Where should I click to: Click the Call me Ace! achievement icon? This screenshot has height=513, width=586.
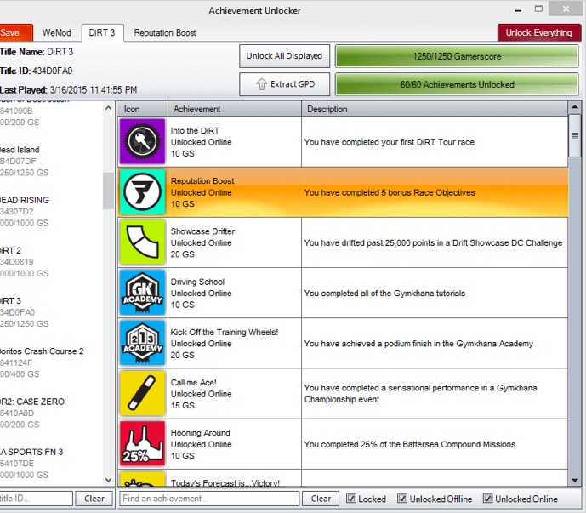[x=142, y=393]
